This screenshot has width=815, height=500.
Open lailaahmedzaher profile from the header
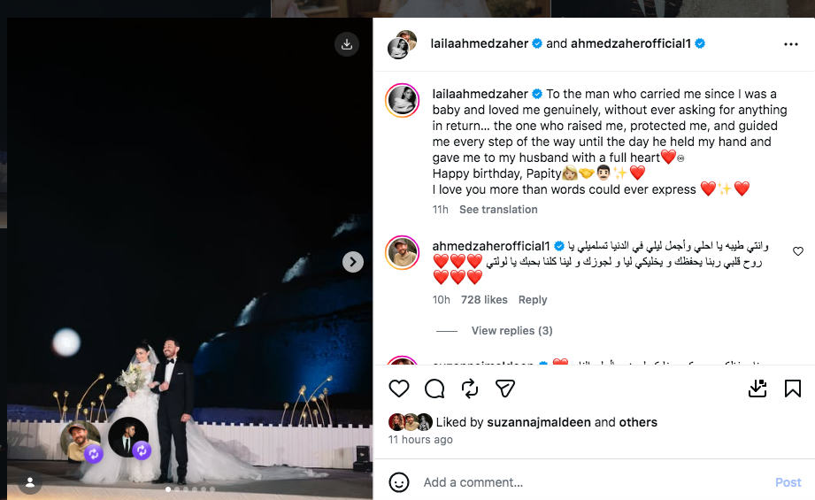[x=479, y=43]
